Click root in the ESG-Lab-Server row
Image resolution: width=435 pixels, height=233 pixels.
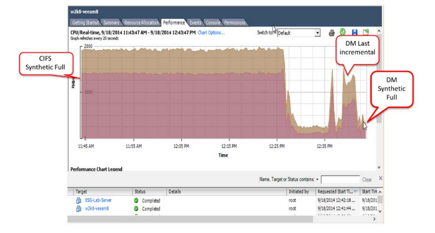(292, 200)
